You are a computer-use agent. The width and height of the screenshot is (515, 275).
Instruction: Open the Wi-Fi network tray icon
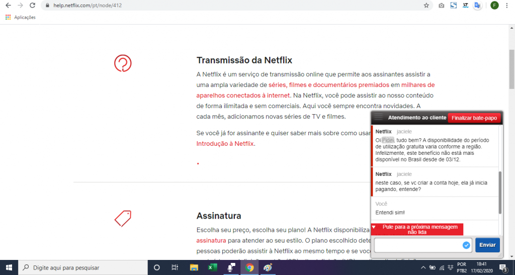442,267
